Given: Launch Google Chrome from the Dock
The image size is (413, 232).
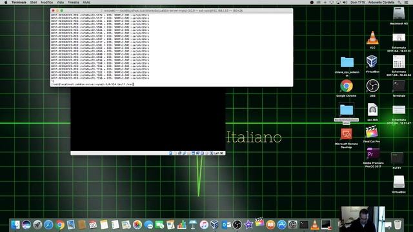Looking at the screenshot, I should 60,225.
